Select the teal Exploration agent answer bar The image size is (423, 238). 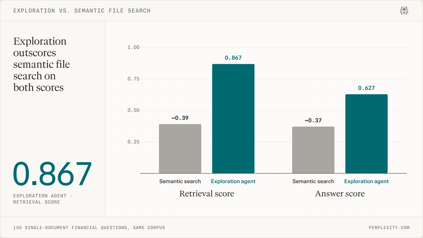point(366,134)
